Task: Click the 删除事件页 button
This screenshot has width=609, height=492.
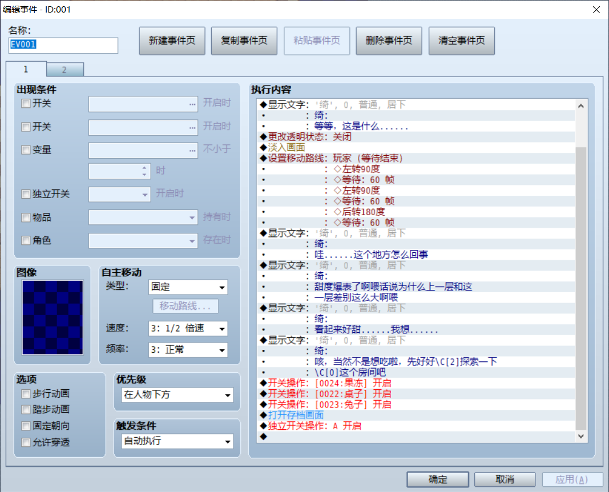Action: [389, 41]
